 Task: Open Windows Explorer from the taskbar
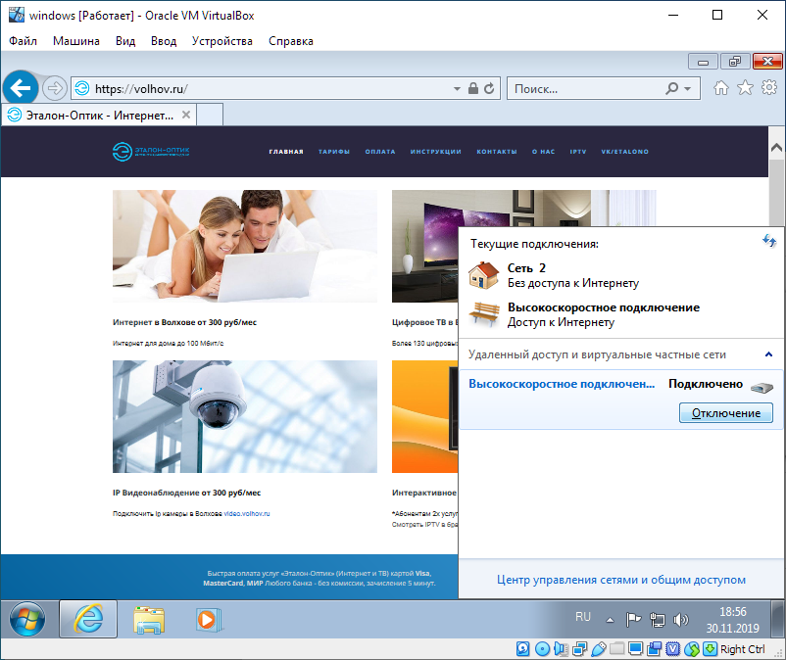[x=148, y=619]
